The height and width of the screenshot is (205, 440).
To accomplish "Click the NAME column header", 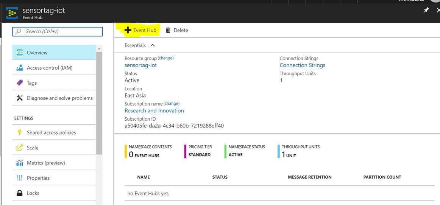I will pos(144,177).
